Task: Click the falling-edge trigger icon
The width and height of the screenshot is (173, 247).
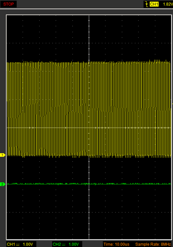Action: pos(147,4)
